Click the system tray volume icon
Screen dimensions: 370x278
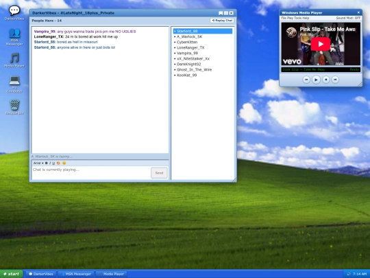(x=349, y=274)
